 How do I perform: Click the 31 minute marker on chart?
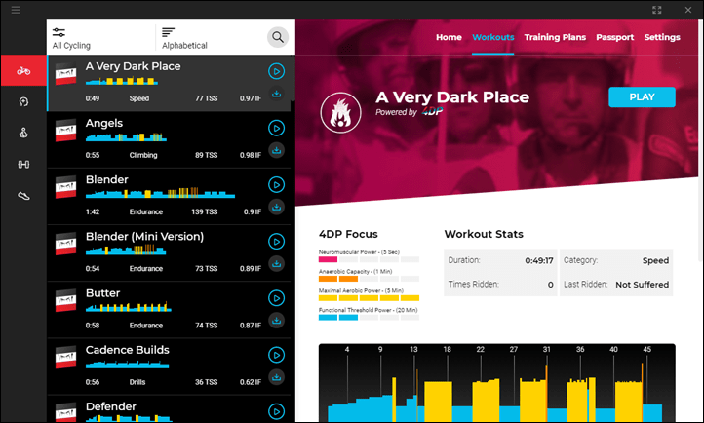(x=546, y=349)
